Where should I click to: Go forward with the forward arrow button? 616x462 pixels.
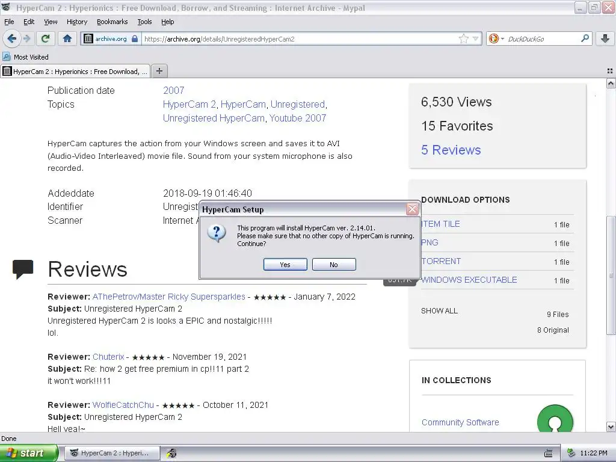(x=26, y=38)
